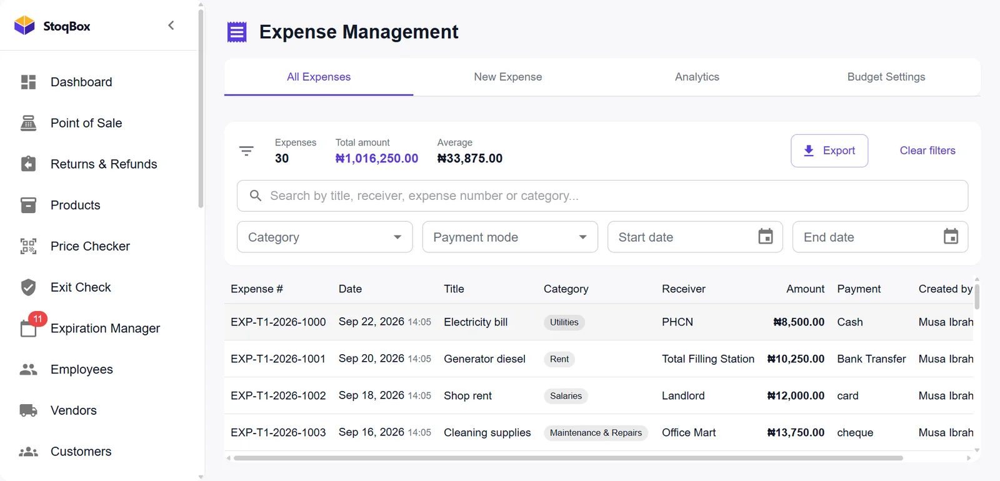This screenshot has height=481, width=1000.
Task: Click the Maintenance & Repairs category chip
Action: (x=596, y=433)
